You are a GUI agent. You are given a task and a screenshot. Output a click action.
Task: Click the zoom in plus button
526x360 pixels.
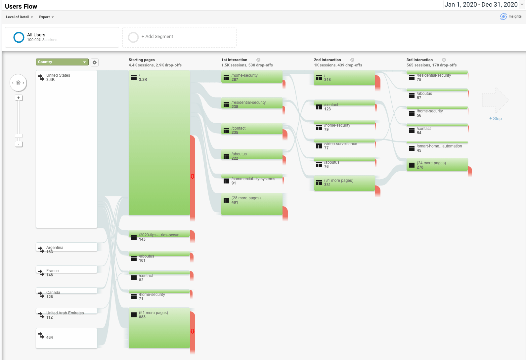click(x=19, y=98)
